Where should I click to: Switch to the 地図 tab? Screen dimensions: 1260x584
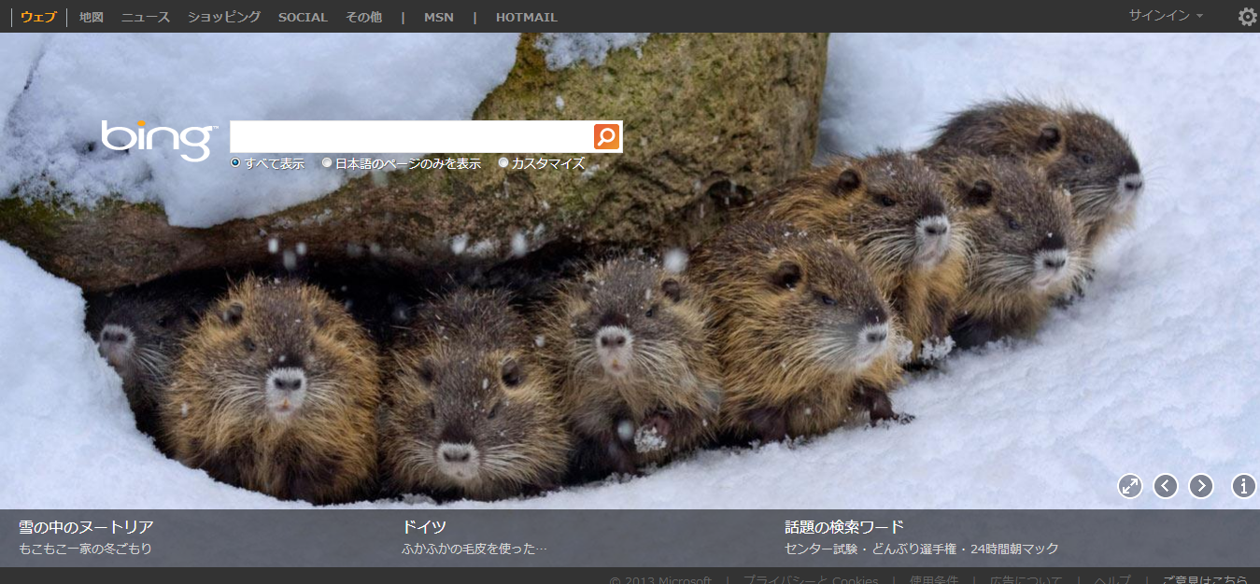(x=92, y=18)
